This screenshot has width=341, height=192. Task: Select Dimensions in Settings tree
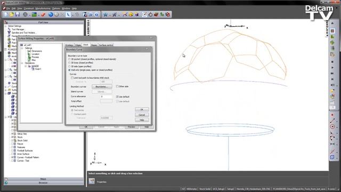point(37,51)
